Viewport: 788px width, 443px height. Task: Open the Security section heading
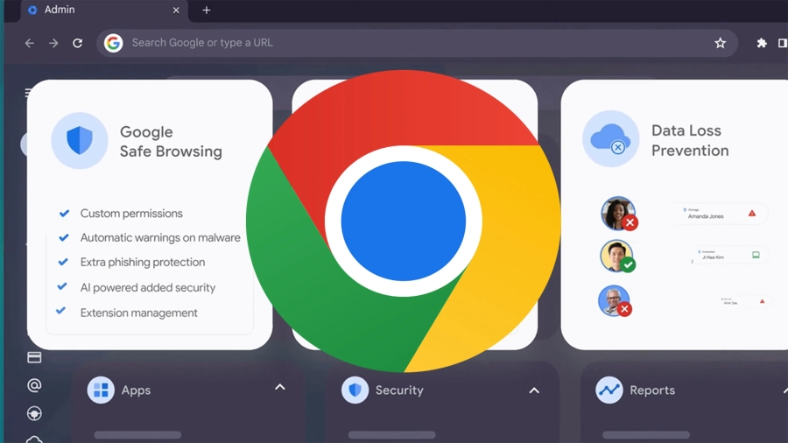click(x=399, y=390)
